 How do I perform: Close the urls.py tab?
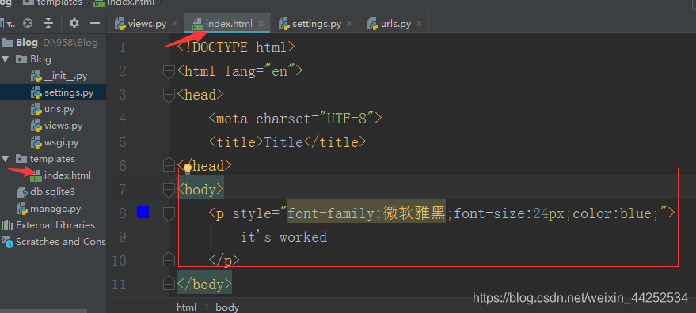(419, 24)
